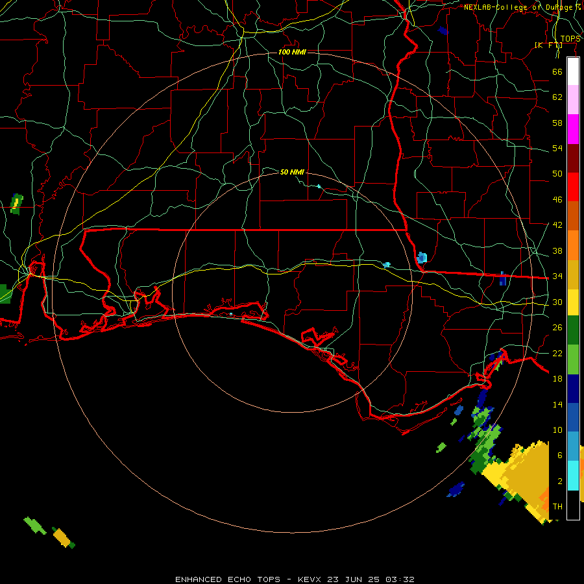Click the black TH swatch at the legend bottom
This screenshot has width=584, height=584.
(573, 505)
